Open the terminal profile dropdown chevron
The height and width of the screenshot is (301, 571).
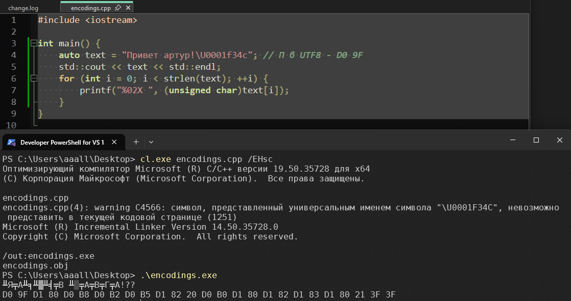click(x=150, y=142)
